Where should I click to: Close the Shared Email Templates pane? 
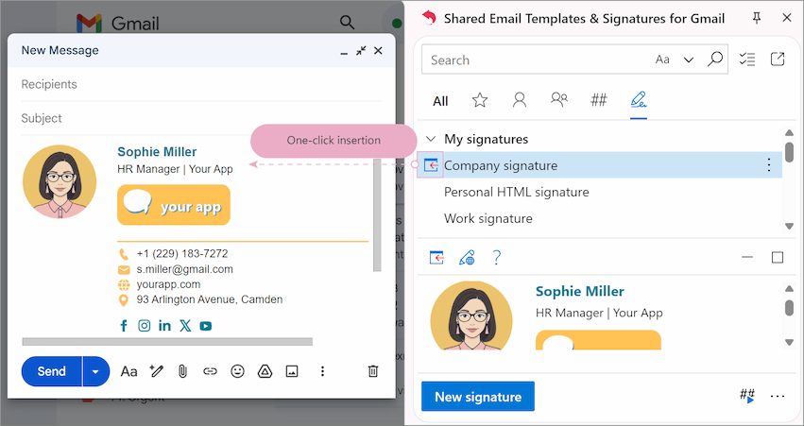point(787,18)
